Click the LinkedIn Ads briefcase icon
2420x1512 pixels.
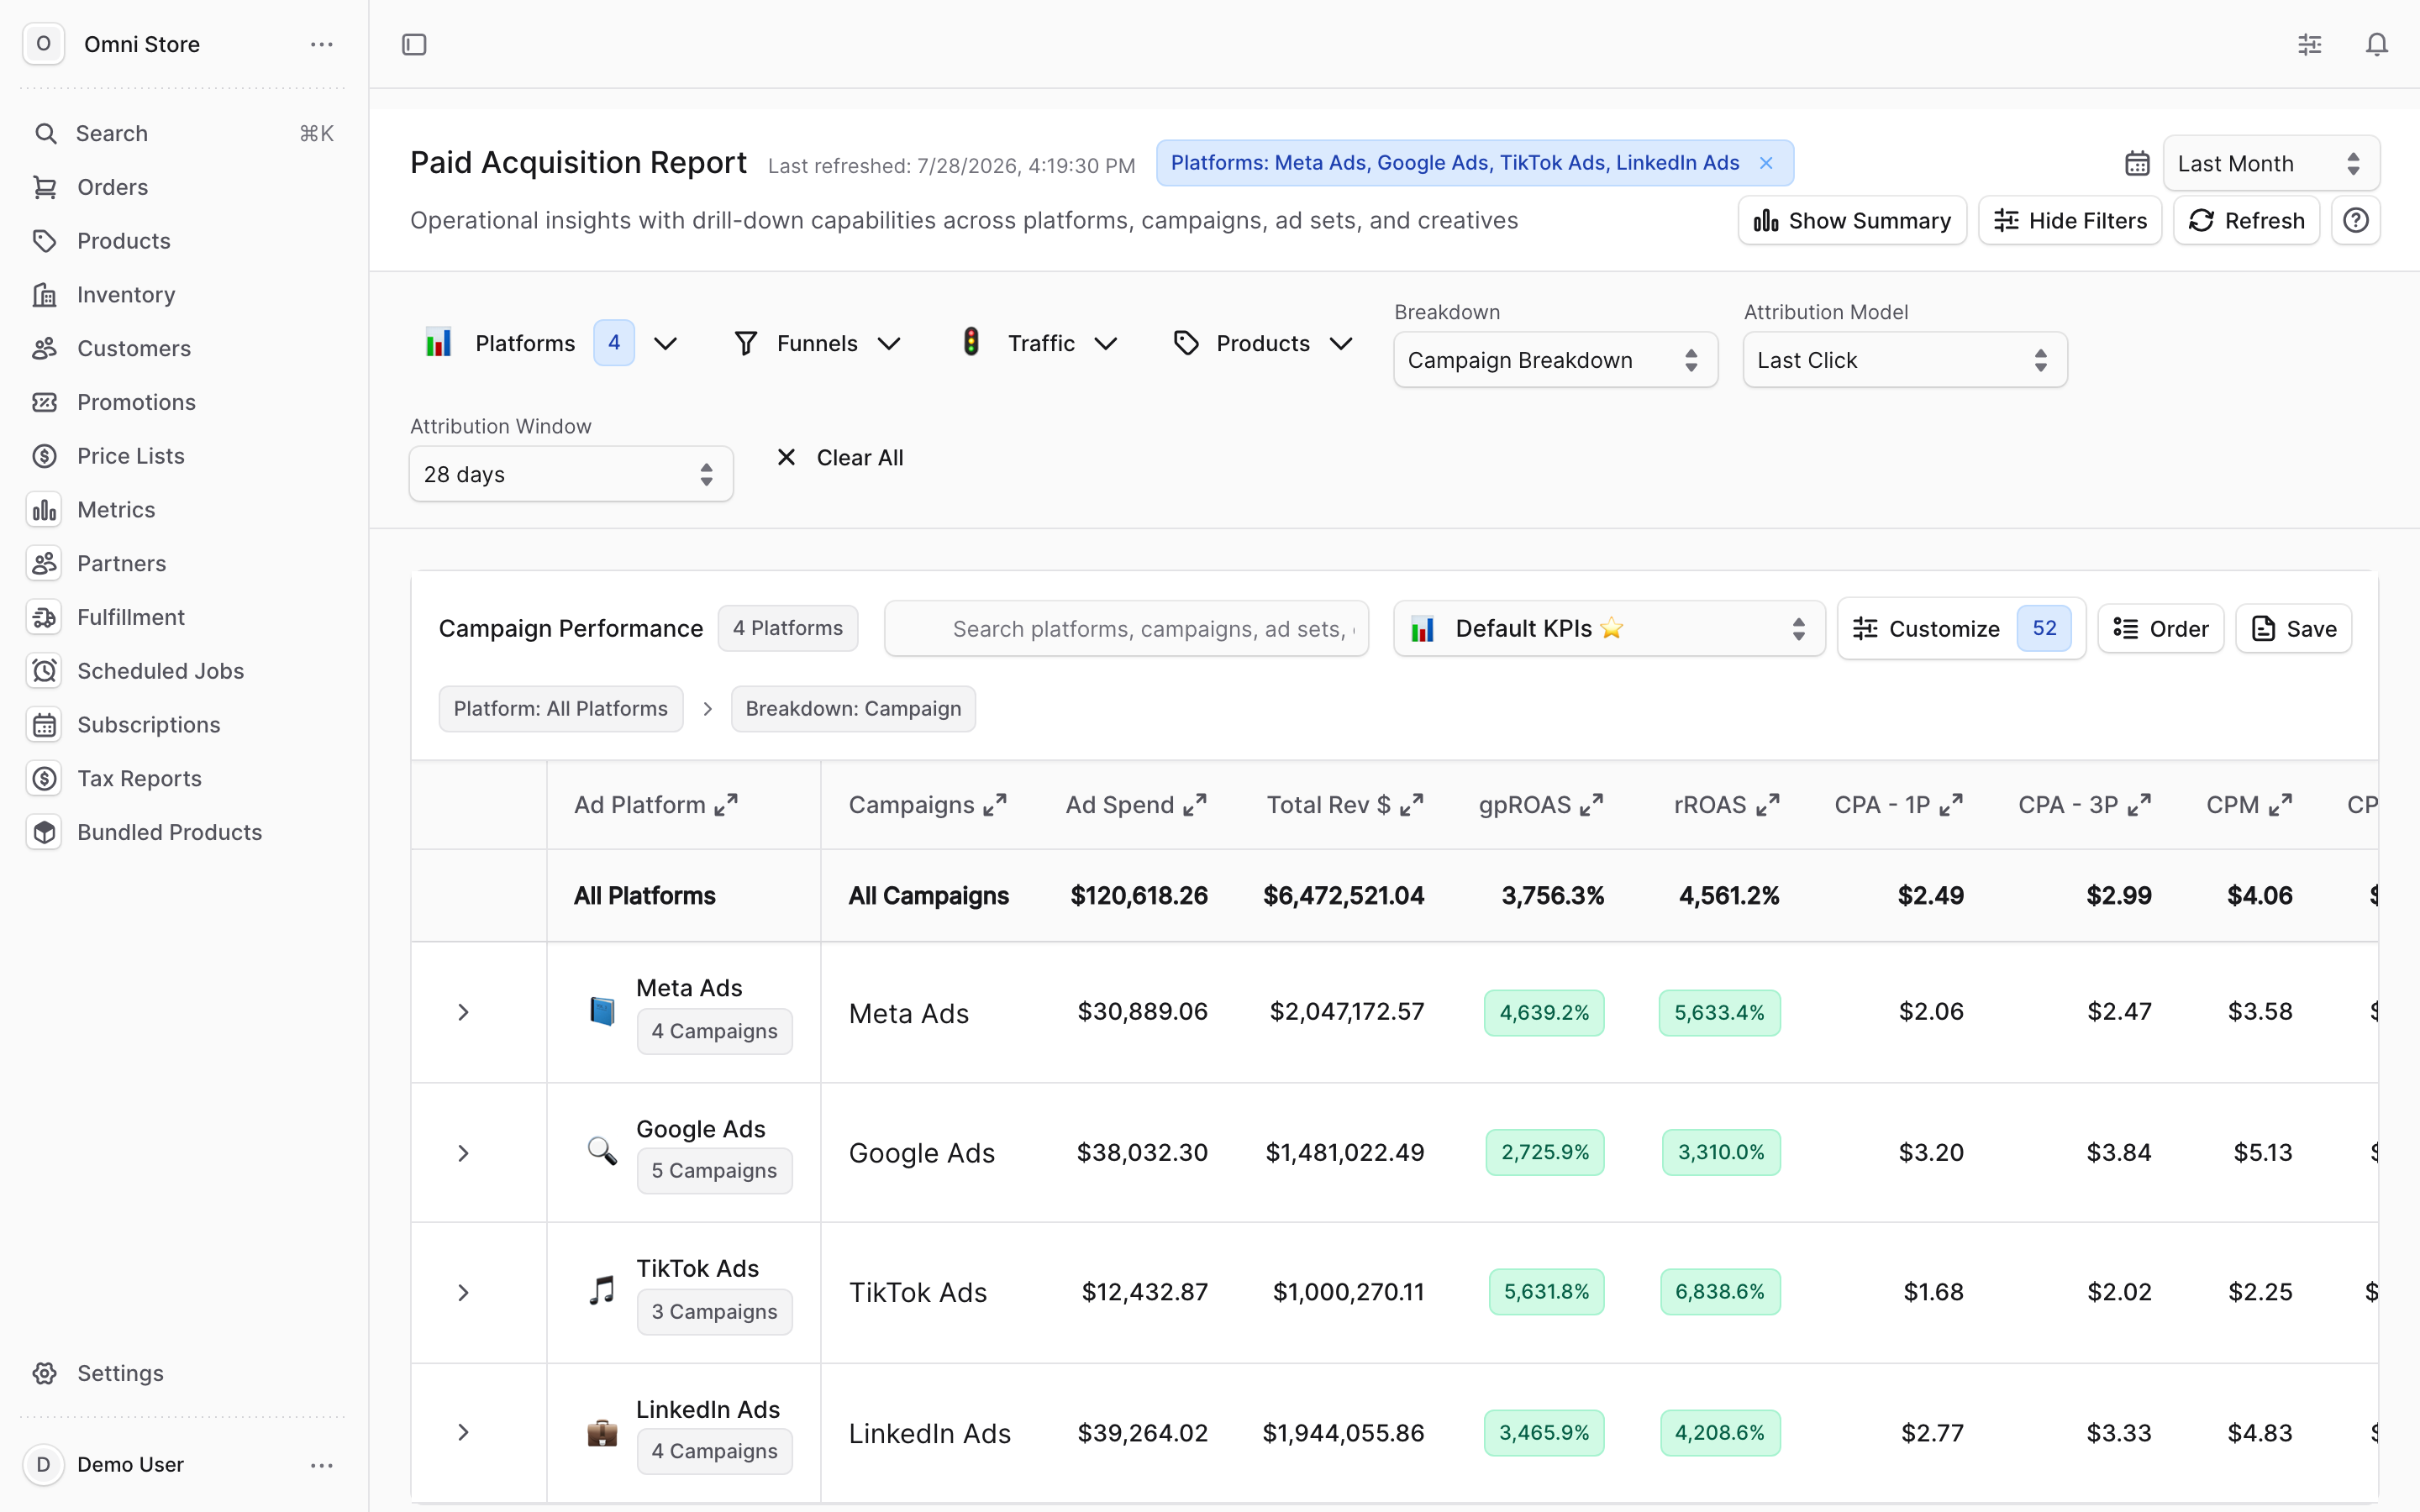coord(602,1432)
